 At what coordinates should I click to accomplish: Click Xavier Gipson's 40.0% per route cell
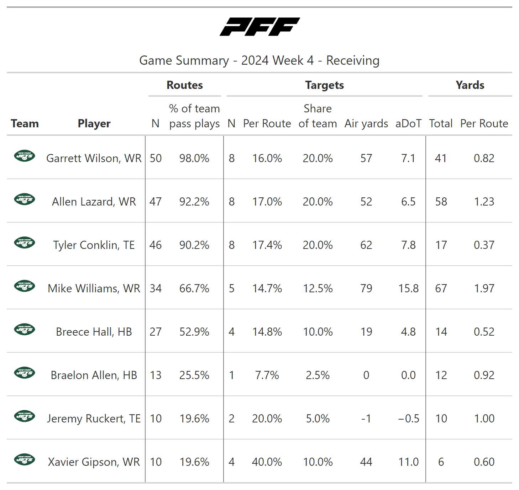pos(267,462)
